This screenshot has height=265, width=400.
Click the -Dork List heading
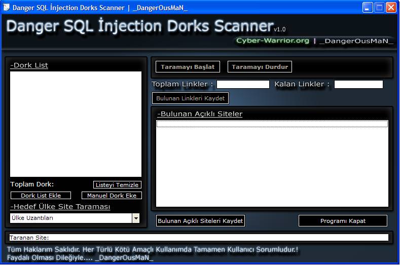pyautogui.click(x=29, y=65)
